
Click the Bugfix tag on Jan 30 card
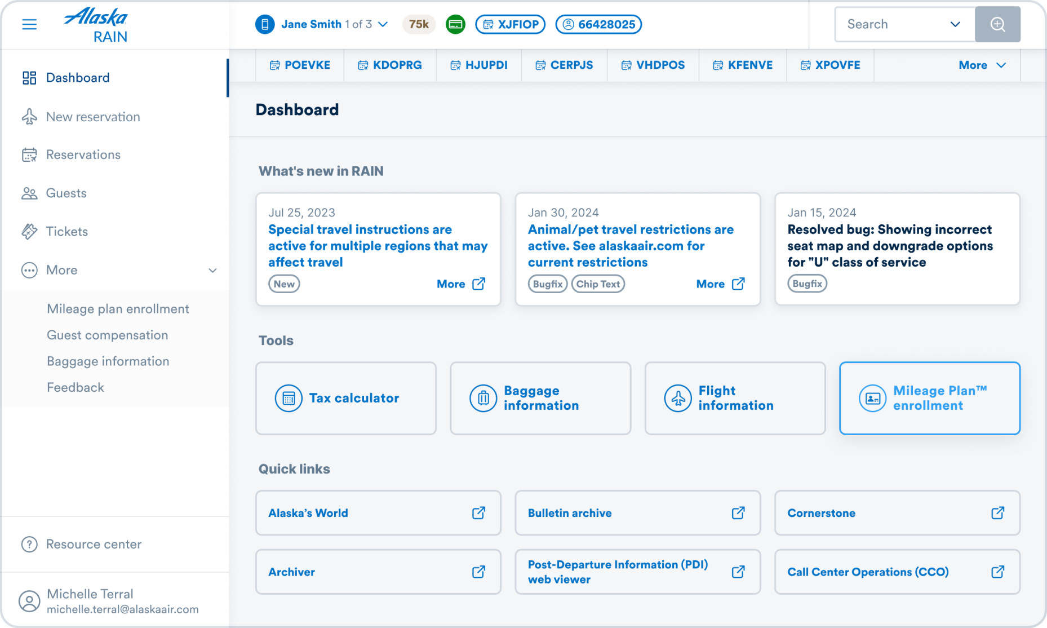548,284
